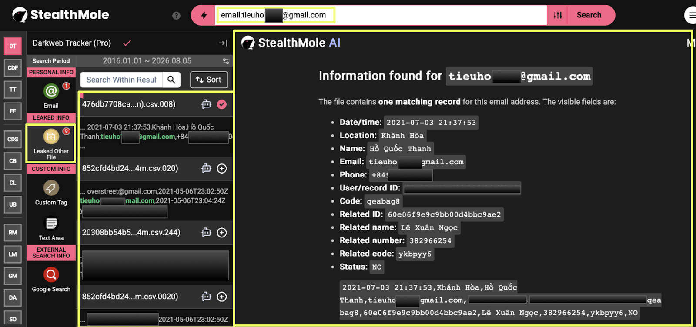Click the help question mark icon
696x327 pixels.
pos(176,16)
